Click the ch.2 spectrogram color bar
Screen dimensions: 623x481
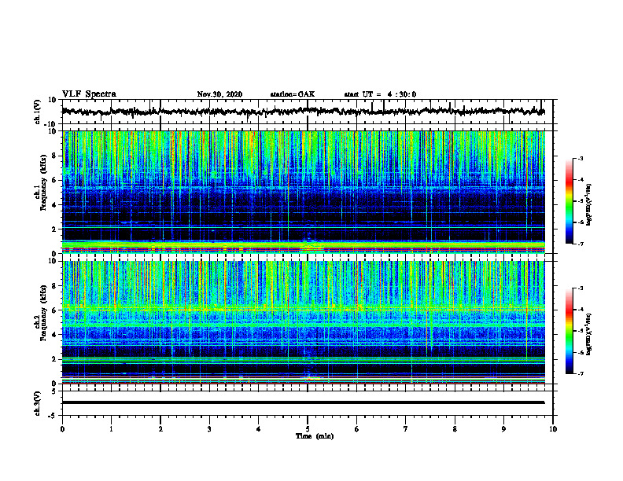coord(569,331)
